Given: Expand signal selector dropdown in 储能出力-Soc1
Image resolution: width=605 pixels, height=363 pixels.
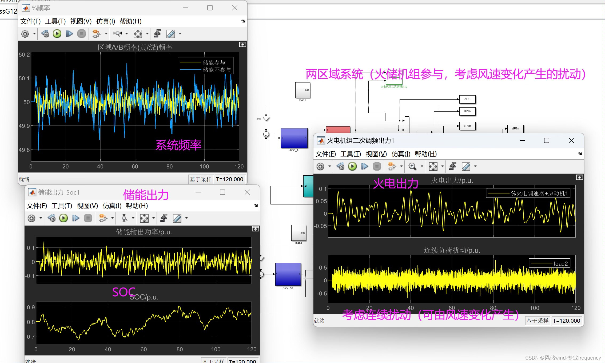Looking at the screenshot, I should [113, 218].
